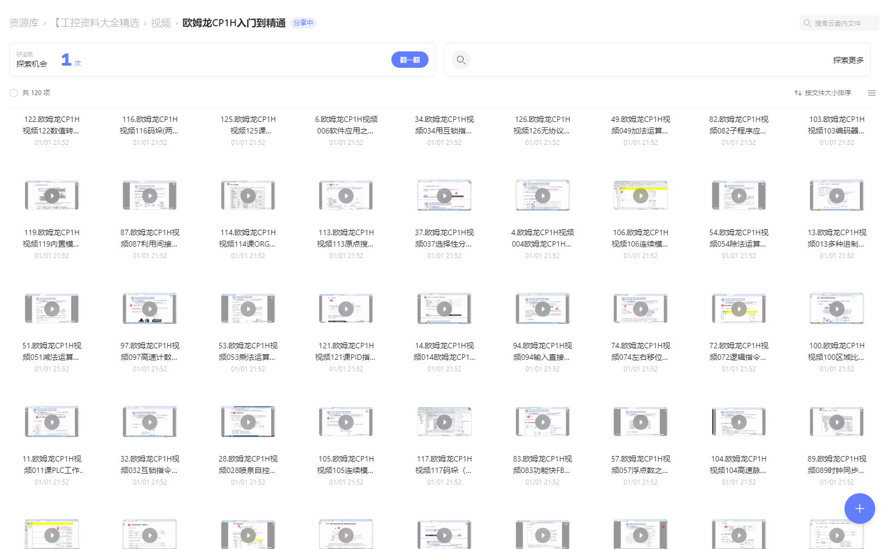Play video 119 内置模 thumbnail
The image size is (891, 549).
51,195
